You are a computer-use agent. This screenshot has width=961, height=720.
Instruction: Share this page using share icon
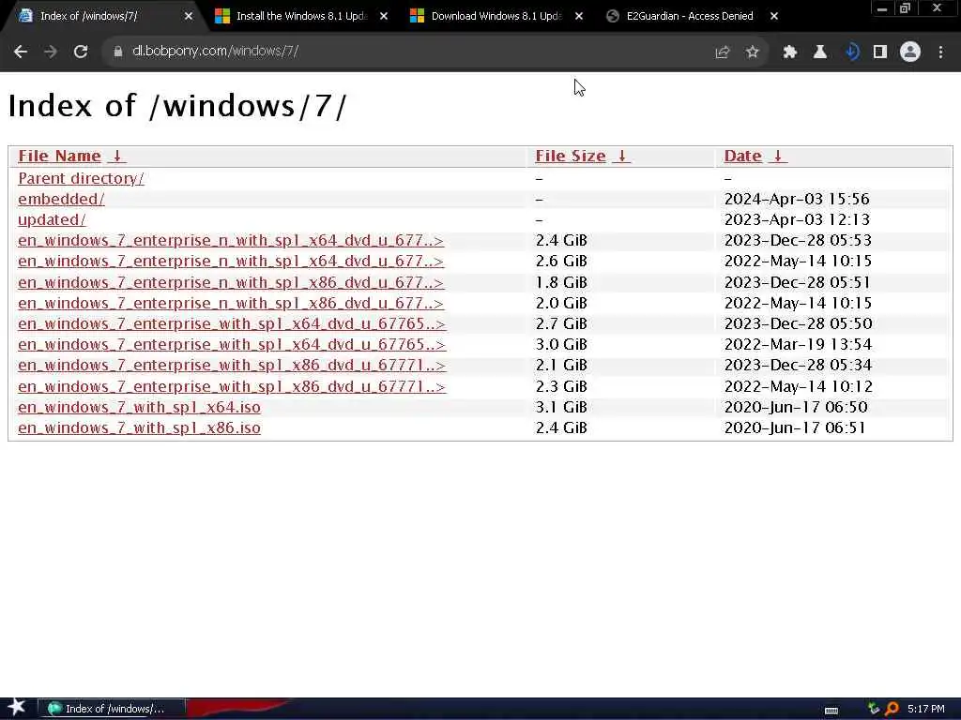(x=723, y=52)
